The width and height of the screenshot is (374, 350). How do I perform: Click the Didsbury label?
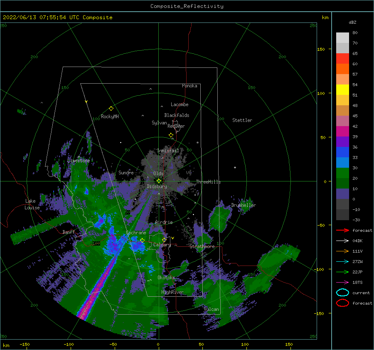coord(157,186)
